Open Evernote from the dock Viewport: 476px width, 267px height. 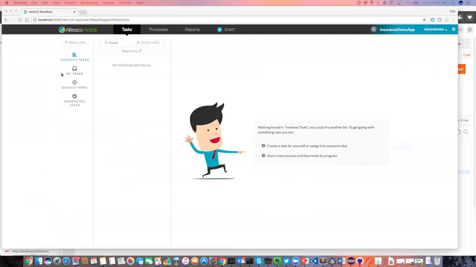(x=277, y=261)
